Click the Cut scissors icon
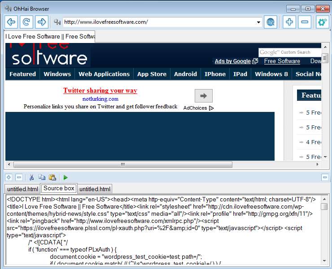 (x=31, y=177)
